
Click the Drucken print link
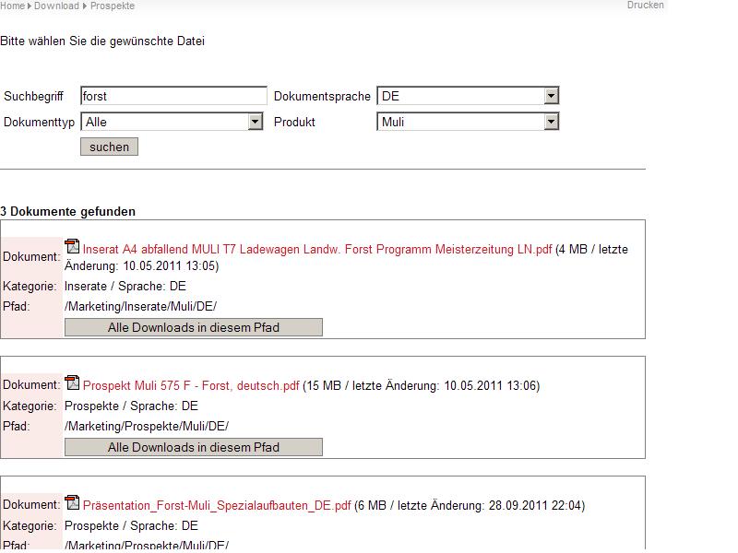click(x=645, y=6)
